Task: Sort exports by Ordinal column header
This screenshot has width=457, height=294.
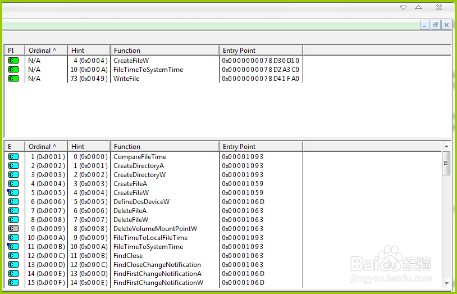Action: click(x=47, y=147)
